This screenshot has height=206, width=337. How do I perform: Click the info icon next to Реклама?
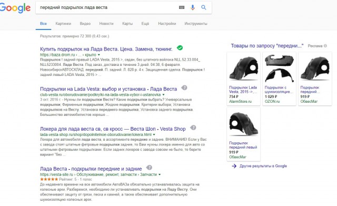[x=325, y=46]
